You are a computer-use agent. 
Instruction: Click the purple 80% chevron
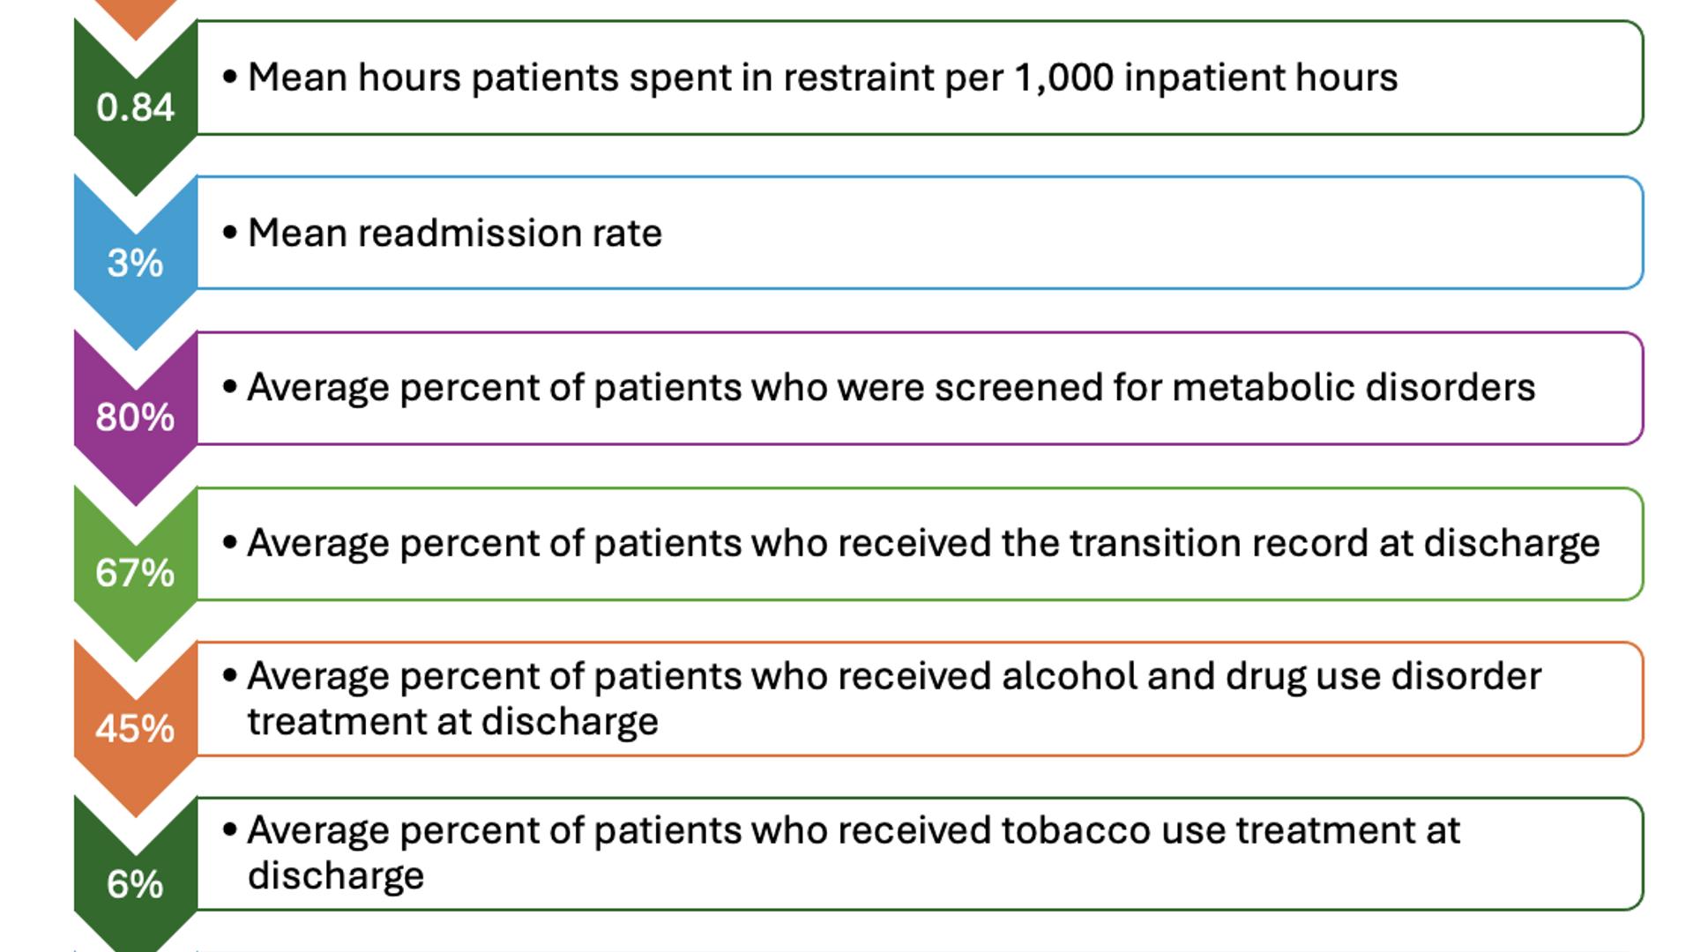[135, 417]
